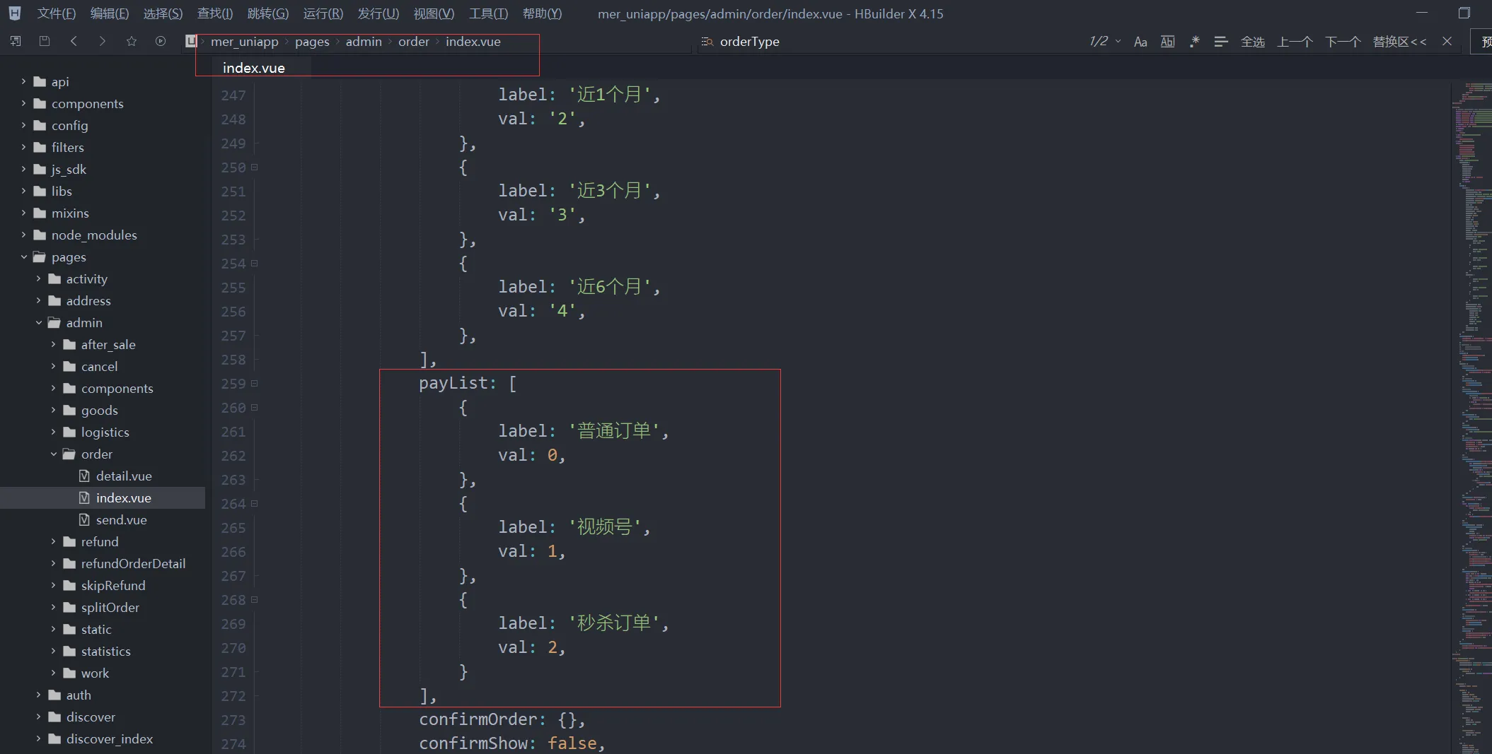Click 上一个 to find the previous match
Image resolution: width=1492 pixels, height=754 pixels.
(1295, 42)
